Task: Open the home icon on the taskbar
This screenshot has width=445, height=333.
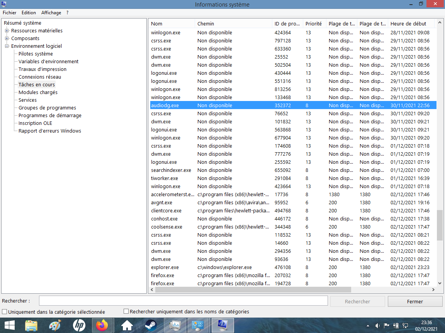Action: coord(127,326)
